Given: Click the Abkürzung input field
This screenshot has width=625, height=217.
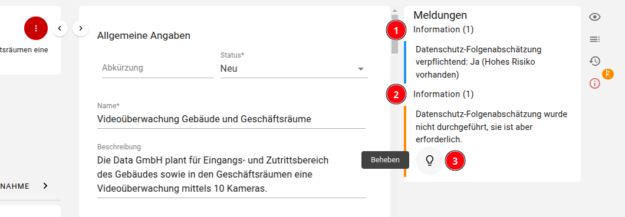Looking at the screenshot, I should coord(157,68).
